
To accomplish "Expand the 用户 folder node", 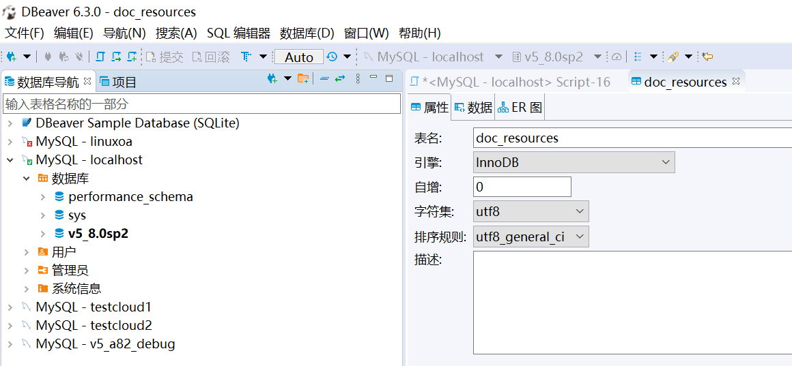I will 27,252.
